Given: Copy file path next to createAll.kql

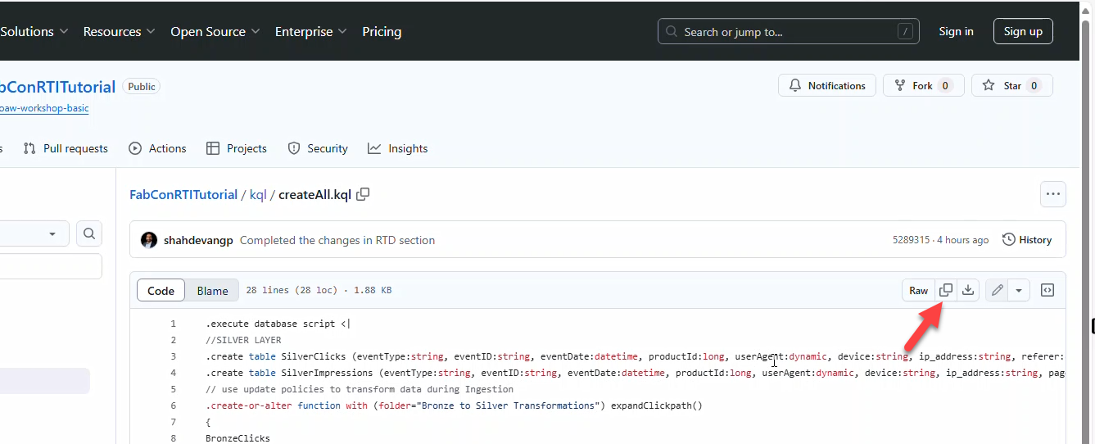Looking at the screenshot, I should click(363, 194).
